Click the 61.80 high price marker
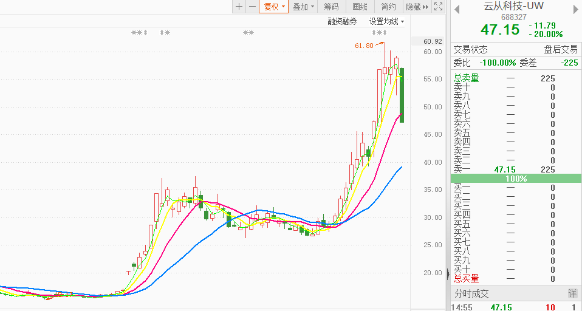 tap(364, 46)
